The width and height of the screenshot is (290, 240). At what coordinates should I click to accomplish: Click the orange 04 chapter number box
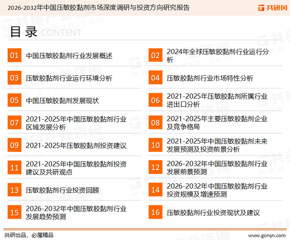coord(155,78)
